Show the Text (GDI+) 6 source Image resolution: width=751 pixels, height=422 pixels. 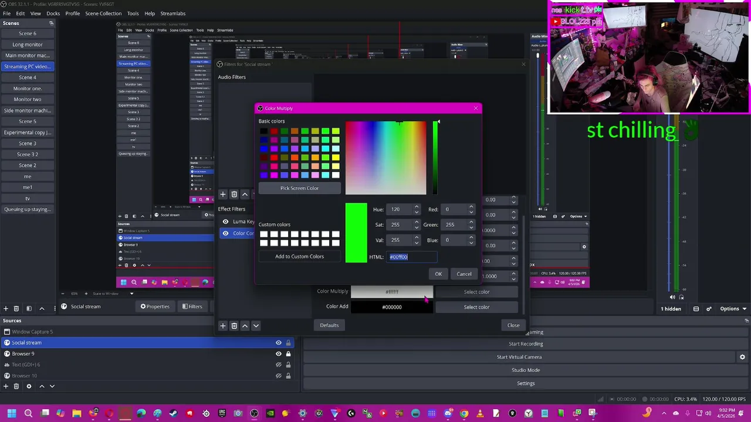coord(279,365)
